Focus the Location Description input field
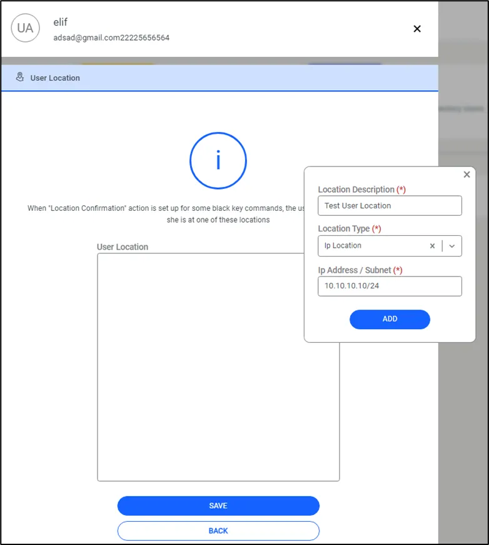489x545 pixels. [x=390, y=206]
